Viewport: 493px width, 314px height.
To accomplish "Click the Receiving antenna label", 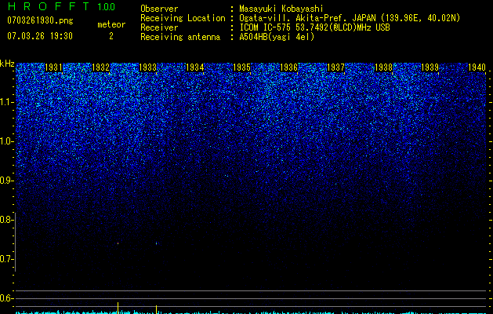I will (x=180, y=37).
